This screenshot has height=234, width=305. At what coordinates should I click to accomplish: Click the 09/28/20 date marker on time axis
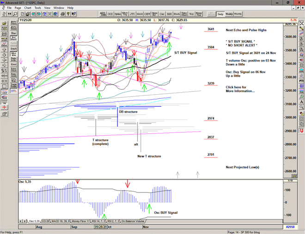100,227
